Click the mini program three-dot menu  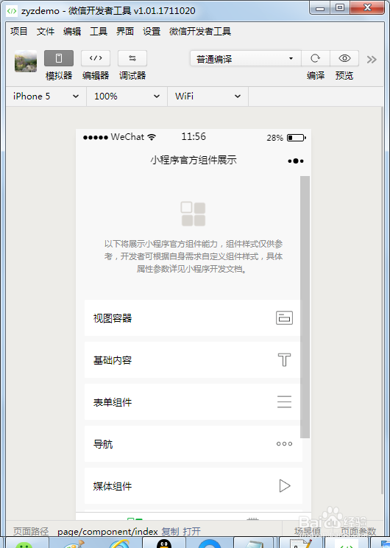tap(296, 161)
